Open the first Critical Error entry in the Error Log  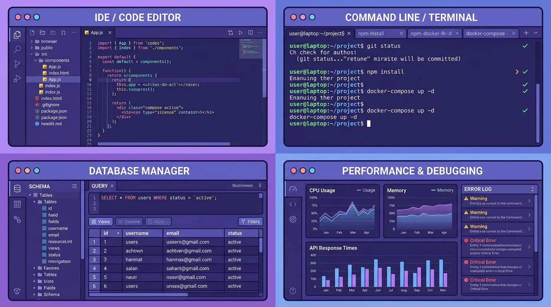point(498,246)
